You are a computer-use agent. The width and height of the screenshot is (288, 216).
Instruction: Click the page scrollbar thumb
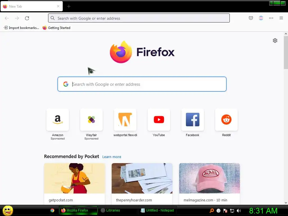click(x=286, y=52)
